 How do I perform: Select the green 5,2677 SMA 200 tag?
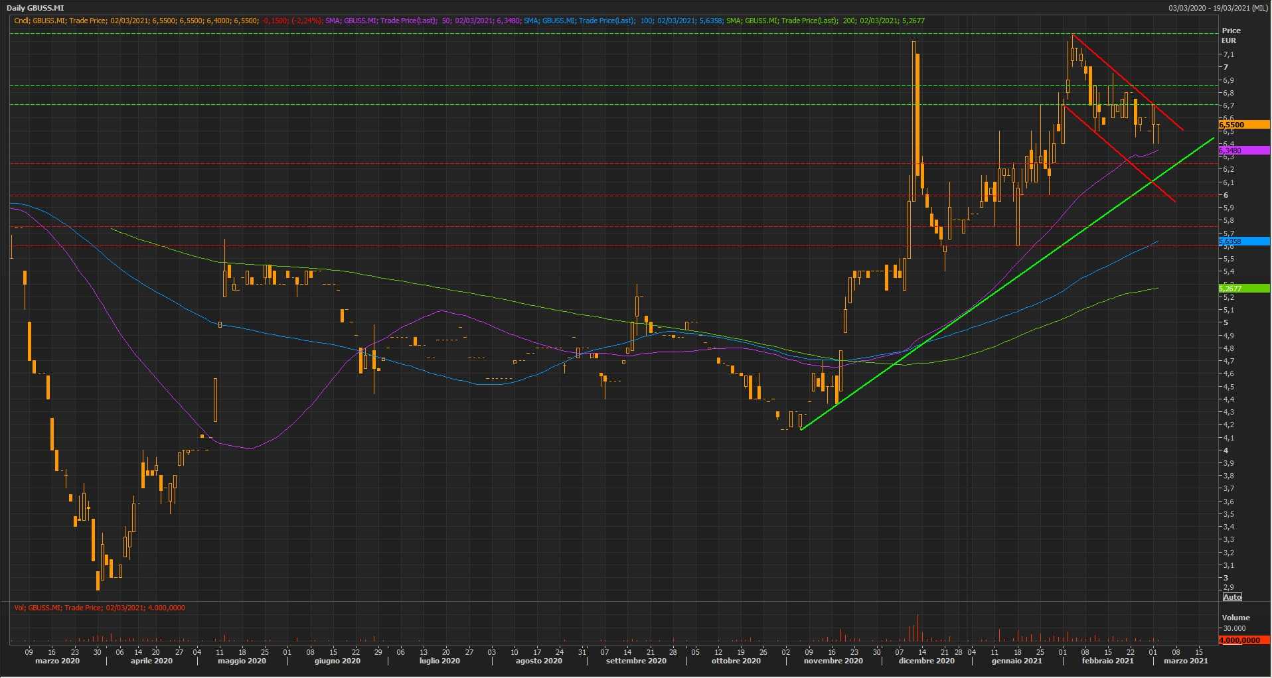point(1243,289)
